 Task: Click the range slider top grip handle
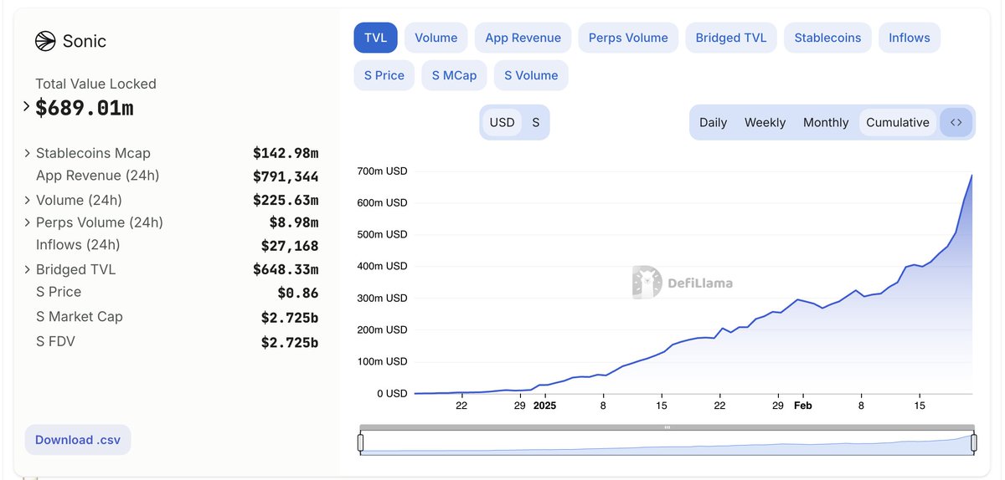coord(667,426)
